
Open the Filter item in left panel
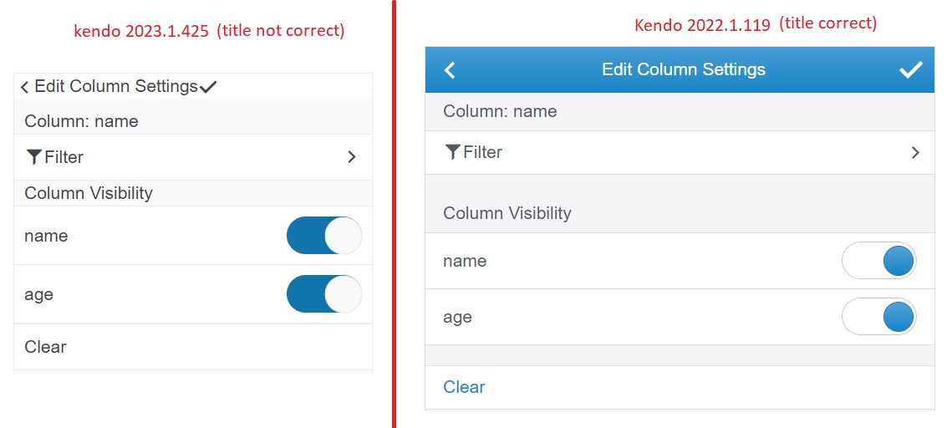point(64,157)
